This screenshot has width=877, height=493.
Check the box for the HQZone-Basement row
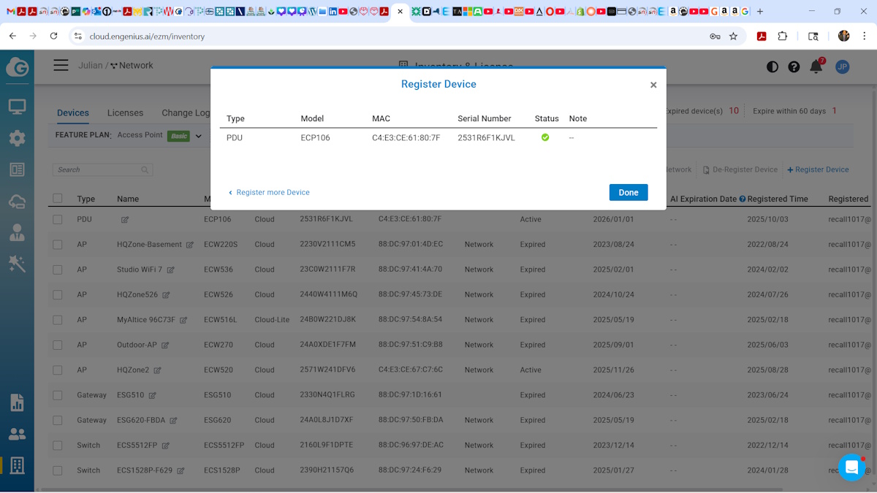tap(58, 245)
